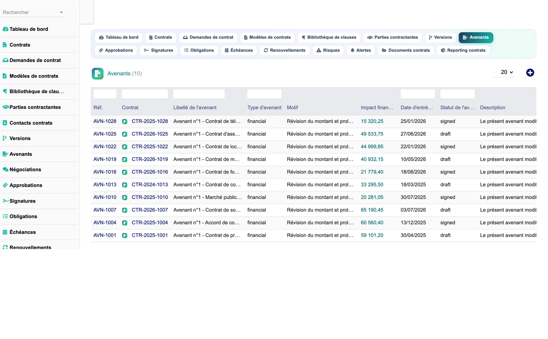Open the Tableau de bord tab
Image resolution: width=548 pixels, height=339 pixels.
pos(119,38)
